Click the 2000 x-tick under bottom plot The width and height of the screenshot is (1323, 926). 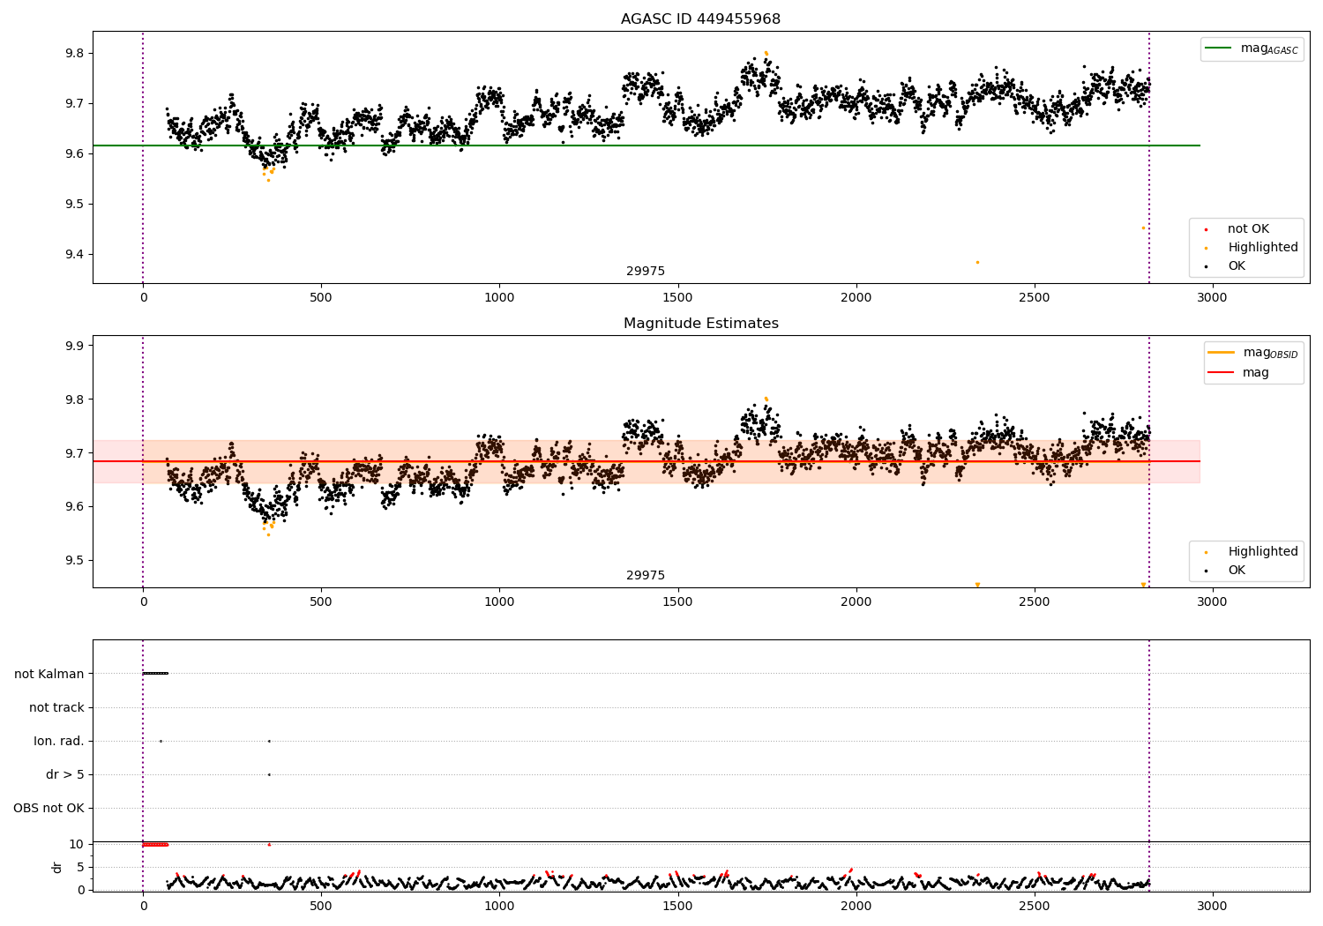click(856, 906)
